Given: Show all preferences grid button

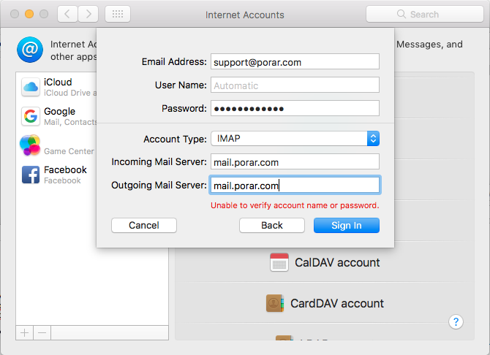Looking at the screenshot, I should (x=118, y=14).
